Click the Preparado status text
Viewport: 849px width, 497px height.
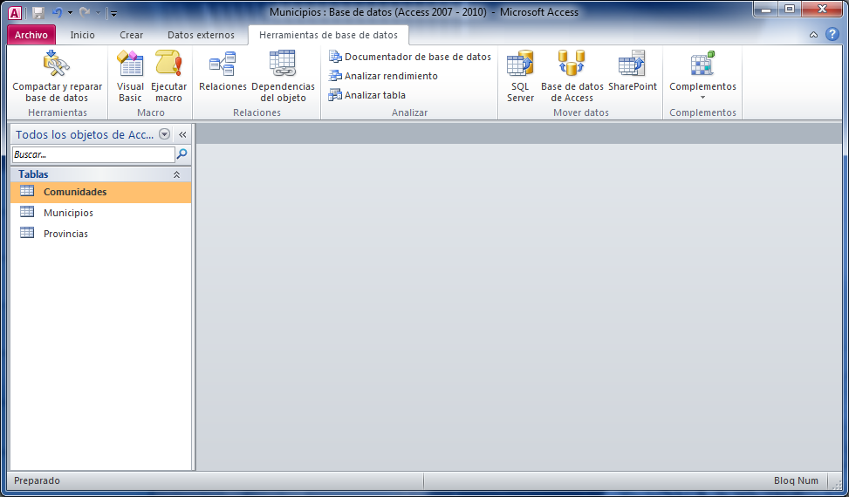37,480
